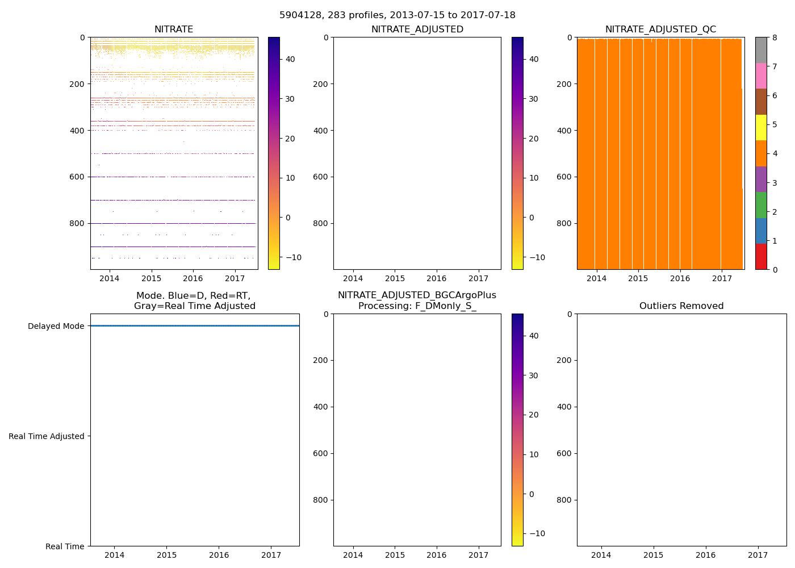Click the purple QC colorbar segment
This screenshot has width=795, height=568.
761,179
